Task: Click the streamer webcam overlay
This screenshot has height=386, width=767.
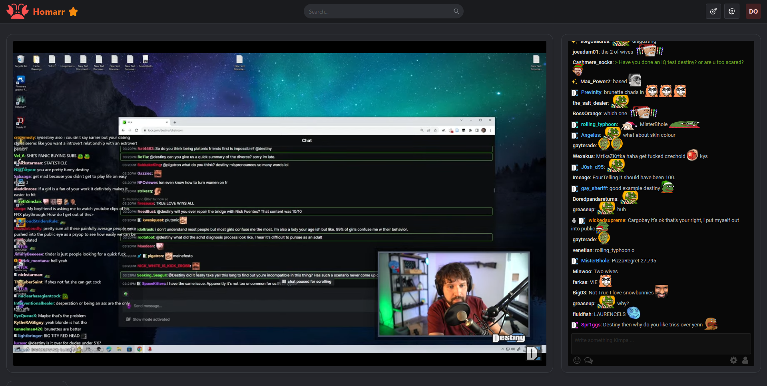Action: click(x=454, y=294)
